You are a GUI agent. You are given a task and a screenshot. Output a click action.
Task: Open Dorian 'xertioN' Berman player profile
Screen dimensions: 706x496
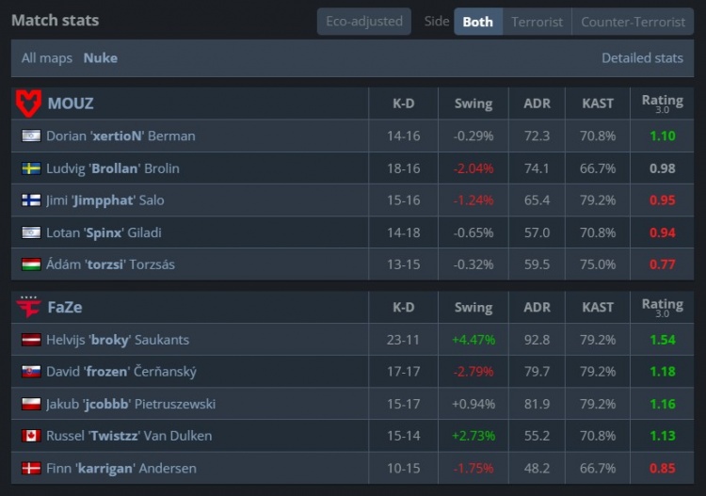coord(120,136)
